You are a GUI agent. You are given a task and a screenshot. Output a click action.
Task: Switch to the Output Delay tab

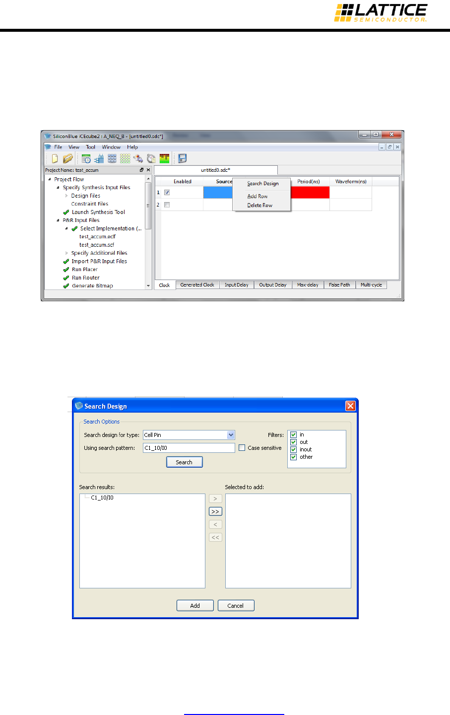pos(273,285)
